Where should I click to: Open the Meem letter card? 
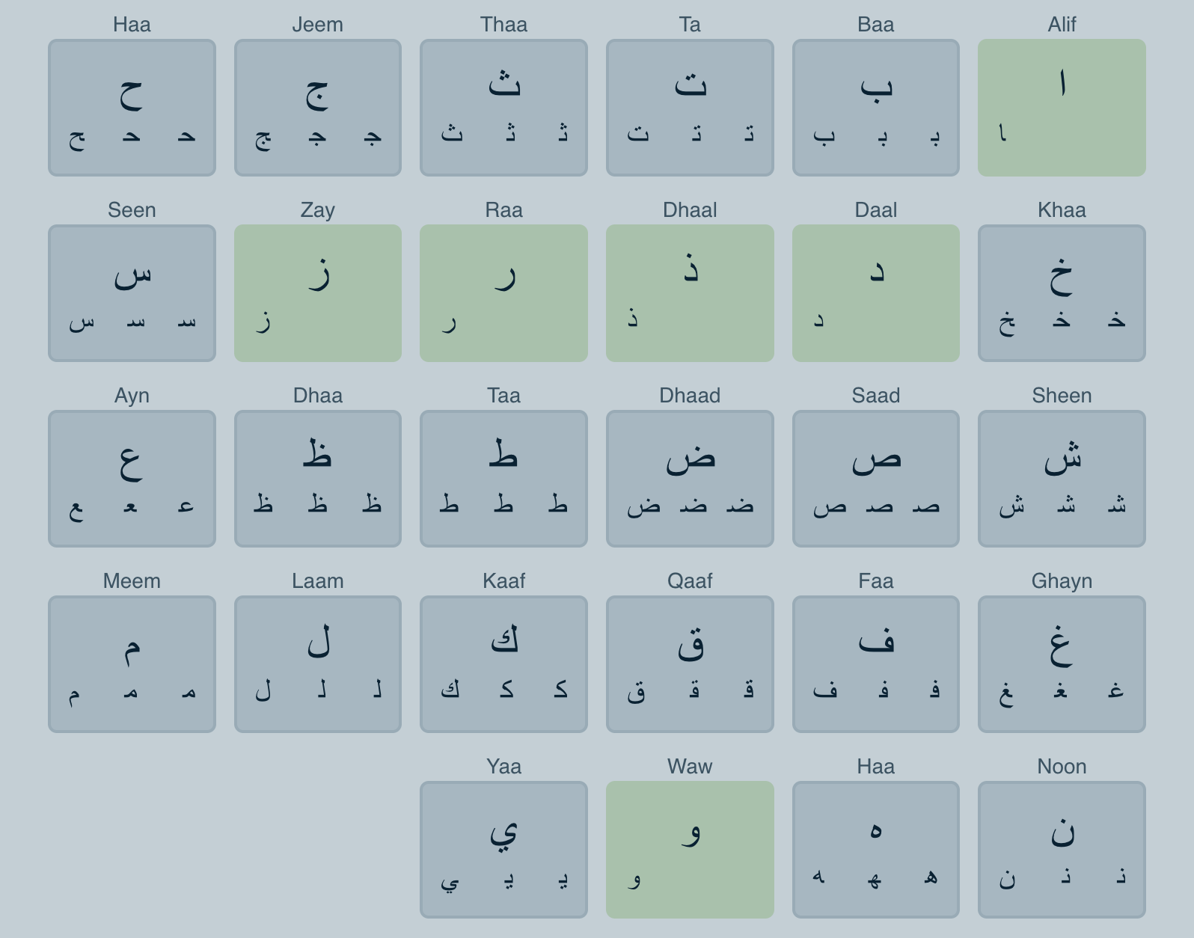click(x=132, y=664)
